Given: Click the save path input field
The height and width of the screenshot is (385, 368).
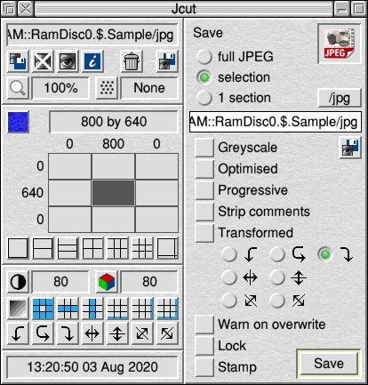Looking at the screenshot, I should point(276,122).
